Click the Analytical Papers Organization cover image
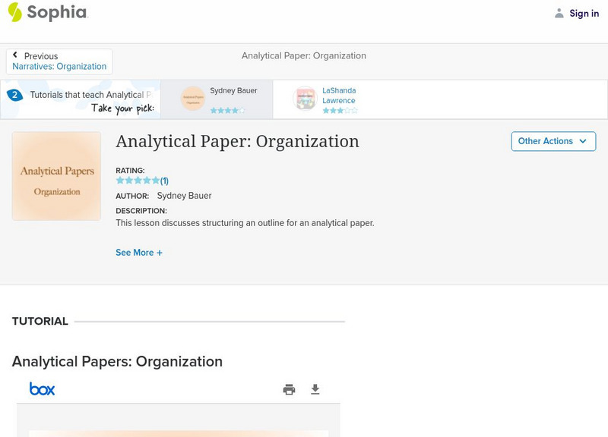This screenshot has width=608, height=437. pos(56,176)
